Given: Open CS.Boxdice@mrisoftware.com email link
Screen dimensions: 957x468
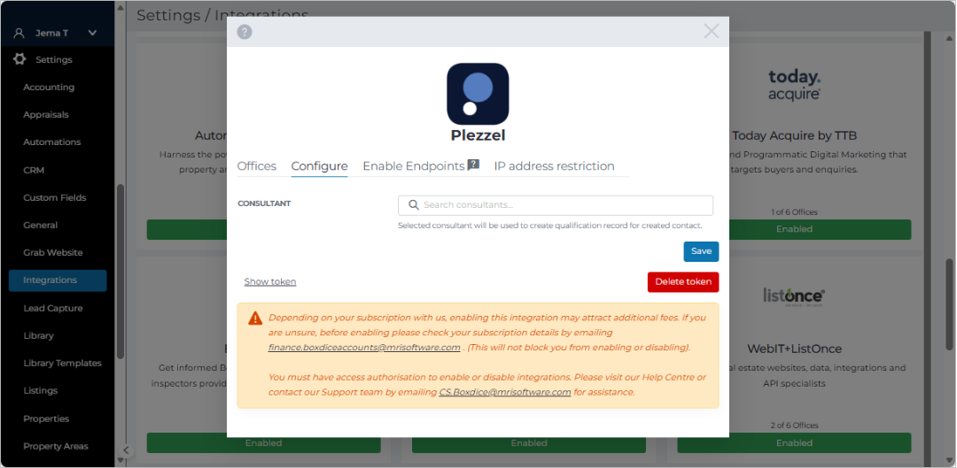Looking at the screenshot, I should pos(505,393).
